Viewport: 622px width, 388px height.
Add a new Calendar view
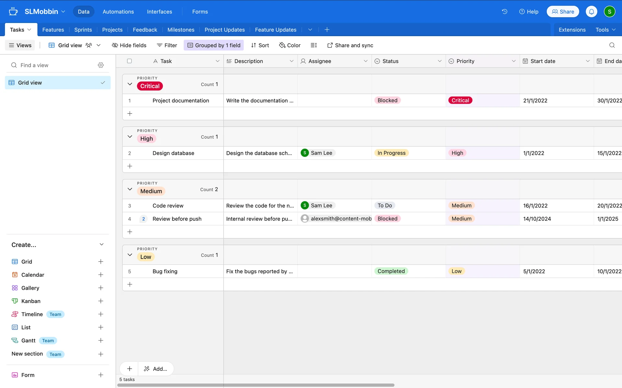[101, 275]
